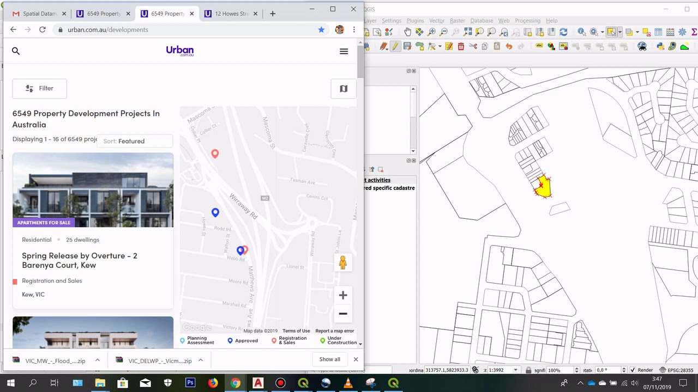Click the magnifier 100% spinner arrows

pyautogui.click(x=576, y=370)
